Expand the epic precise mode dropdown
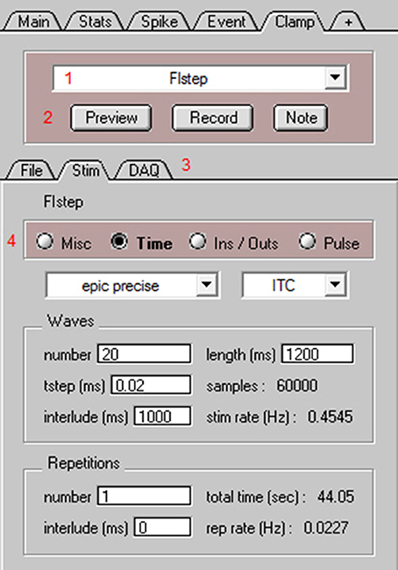 206,284
